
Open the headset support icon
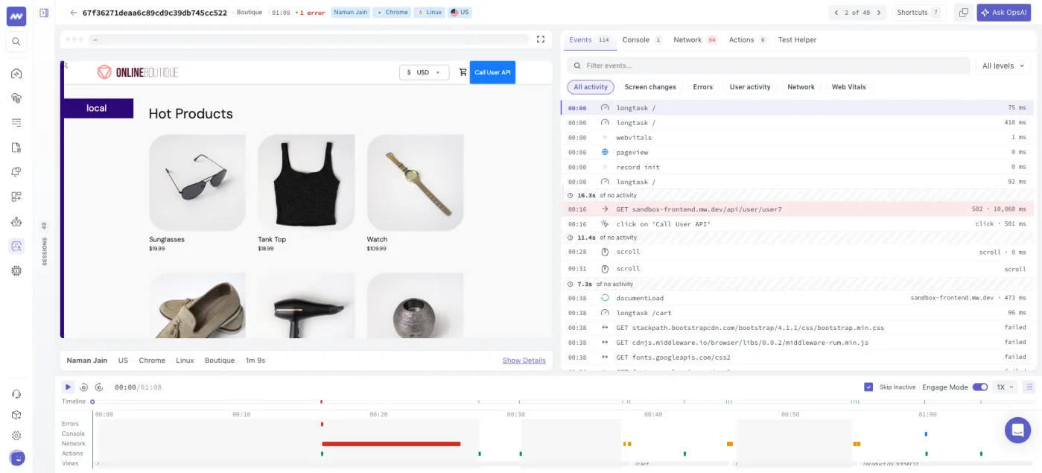[x=16, y=394]
